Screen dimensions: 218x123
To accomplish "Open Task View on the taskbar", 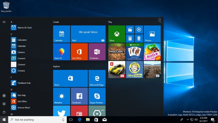I will (71, 120).
